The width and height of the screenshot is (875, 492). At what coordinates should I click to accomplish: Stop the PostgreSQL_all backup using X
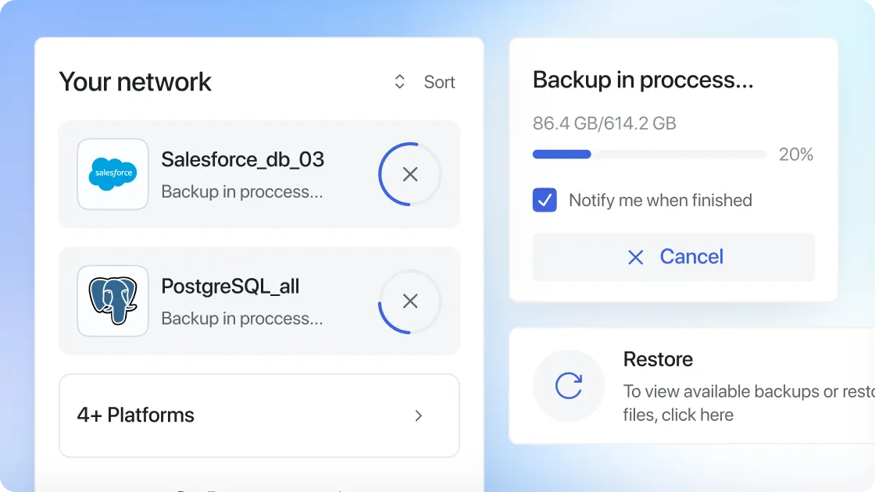(x=410, y=301)
